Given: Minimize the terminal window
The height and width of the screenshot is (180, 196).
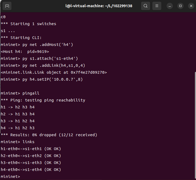Looking at the screenshot, I should click(x=170, y=6).
